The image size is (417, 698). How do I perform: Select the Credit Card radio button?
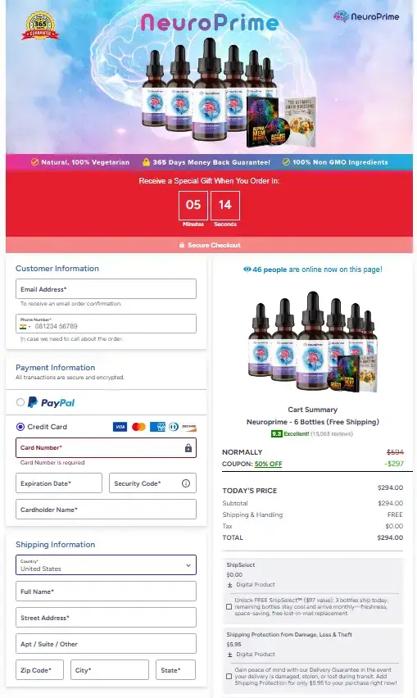click(20, 427)
